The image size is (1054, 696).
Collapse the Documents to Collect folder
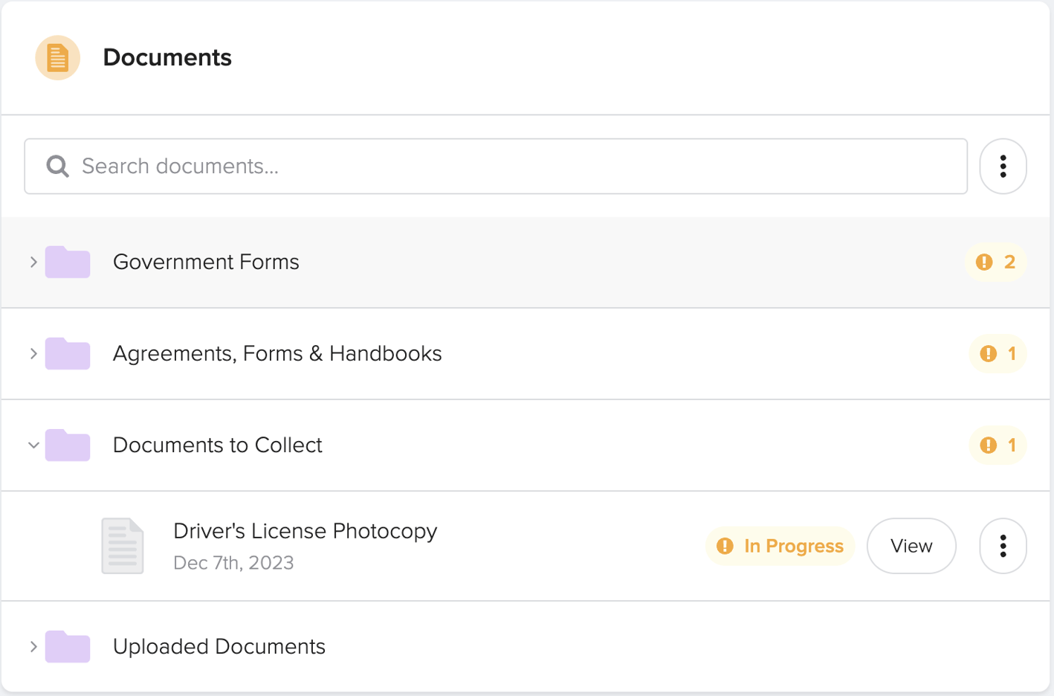click(x=33, y=445)
